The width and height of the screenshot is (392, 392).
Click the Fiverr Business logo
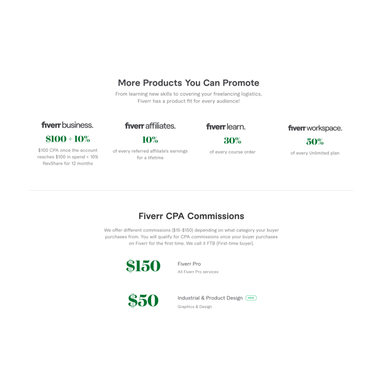click(67, 125)
